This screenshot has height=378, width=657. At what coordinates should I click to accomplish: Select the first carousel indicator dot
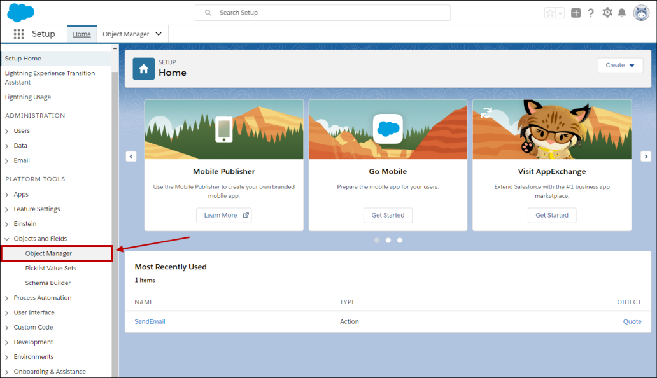tap(377, 241)
